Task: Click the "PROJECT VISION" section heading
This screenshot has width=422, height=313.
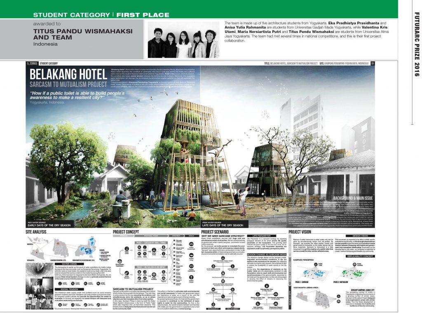Action: coord(300,232)
